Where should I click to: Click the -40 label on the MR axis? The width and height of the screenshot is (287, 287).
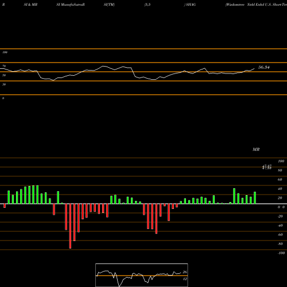[280, 226]
